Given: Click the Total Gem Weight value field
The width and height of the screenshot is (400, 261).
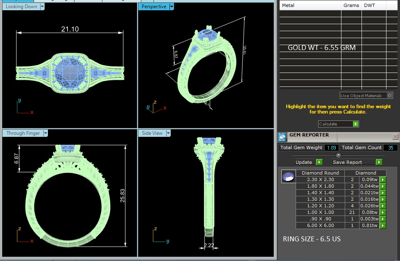Looking at the screenshot, I should tap(331, 148).
